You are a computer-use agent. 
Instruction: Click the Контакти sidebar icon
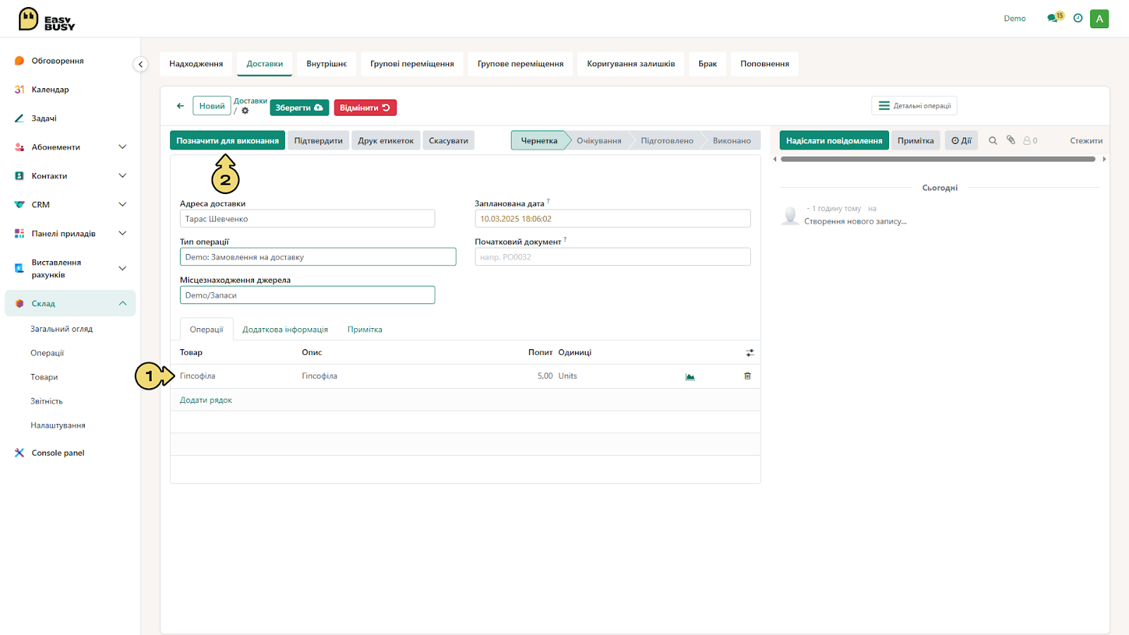(19, 176)
